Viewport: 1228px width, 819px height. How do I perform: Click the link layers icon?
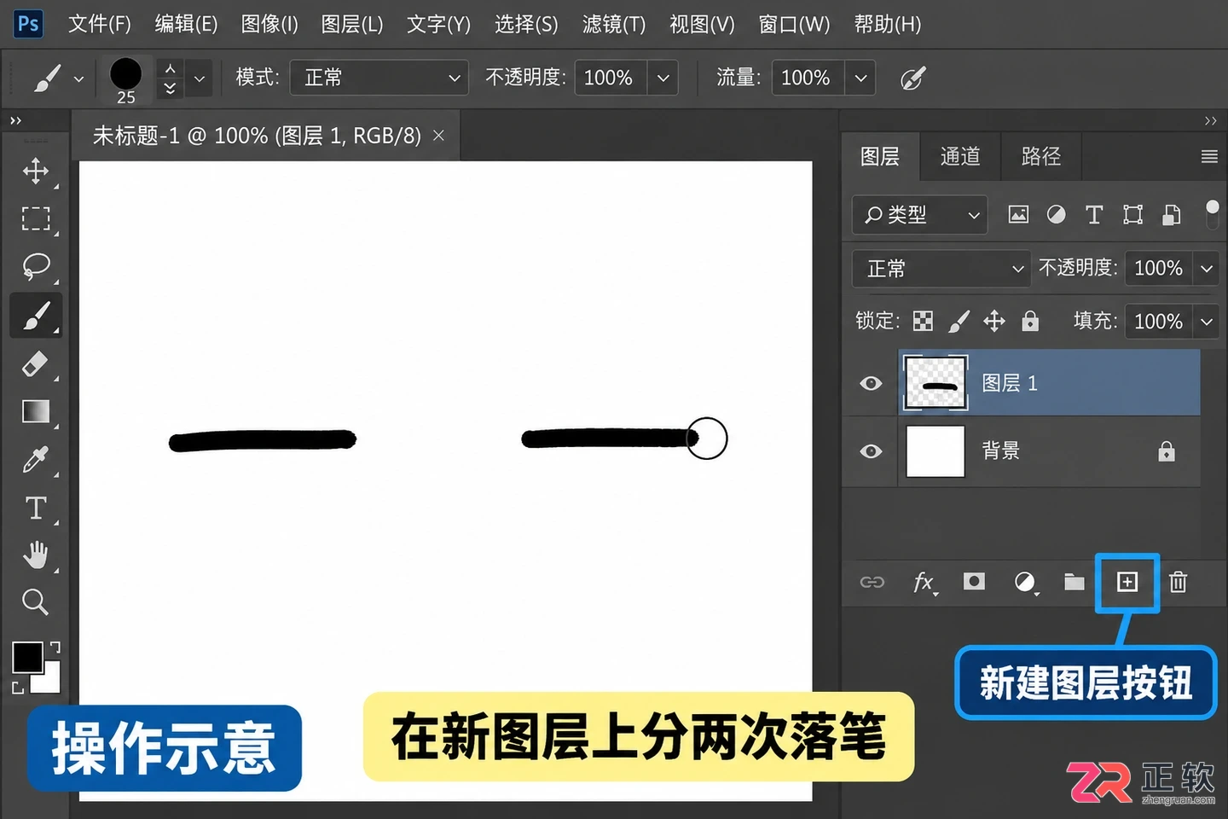pyautogui.click(x=872, y=582)
